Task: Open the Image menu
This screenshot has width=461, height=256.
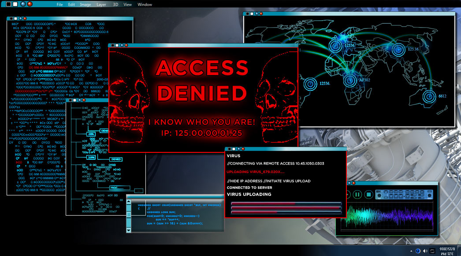Action: tap(86, 5)
